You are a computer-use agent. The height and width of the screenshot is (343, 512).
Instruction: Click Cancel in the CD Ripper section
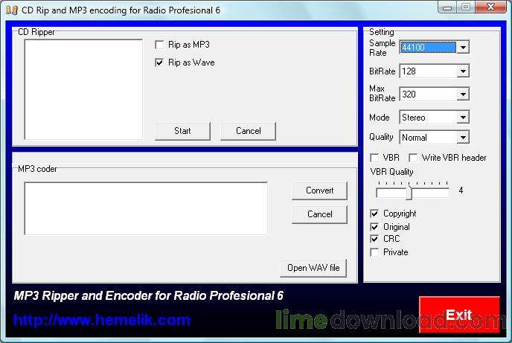tap(248, 131)
